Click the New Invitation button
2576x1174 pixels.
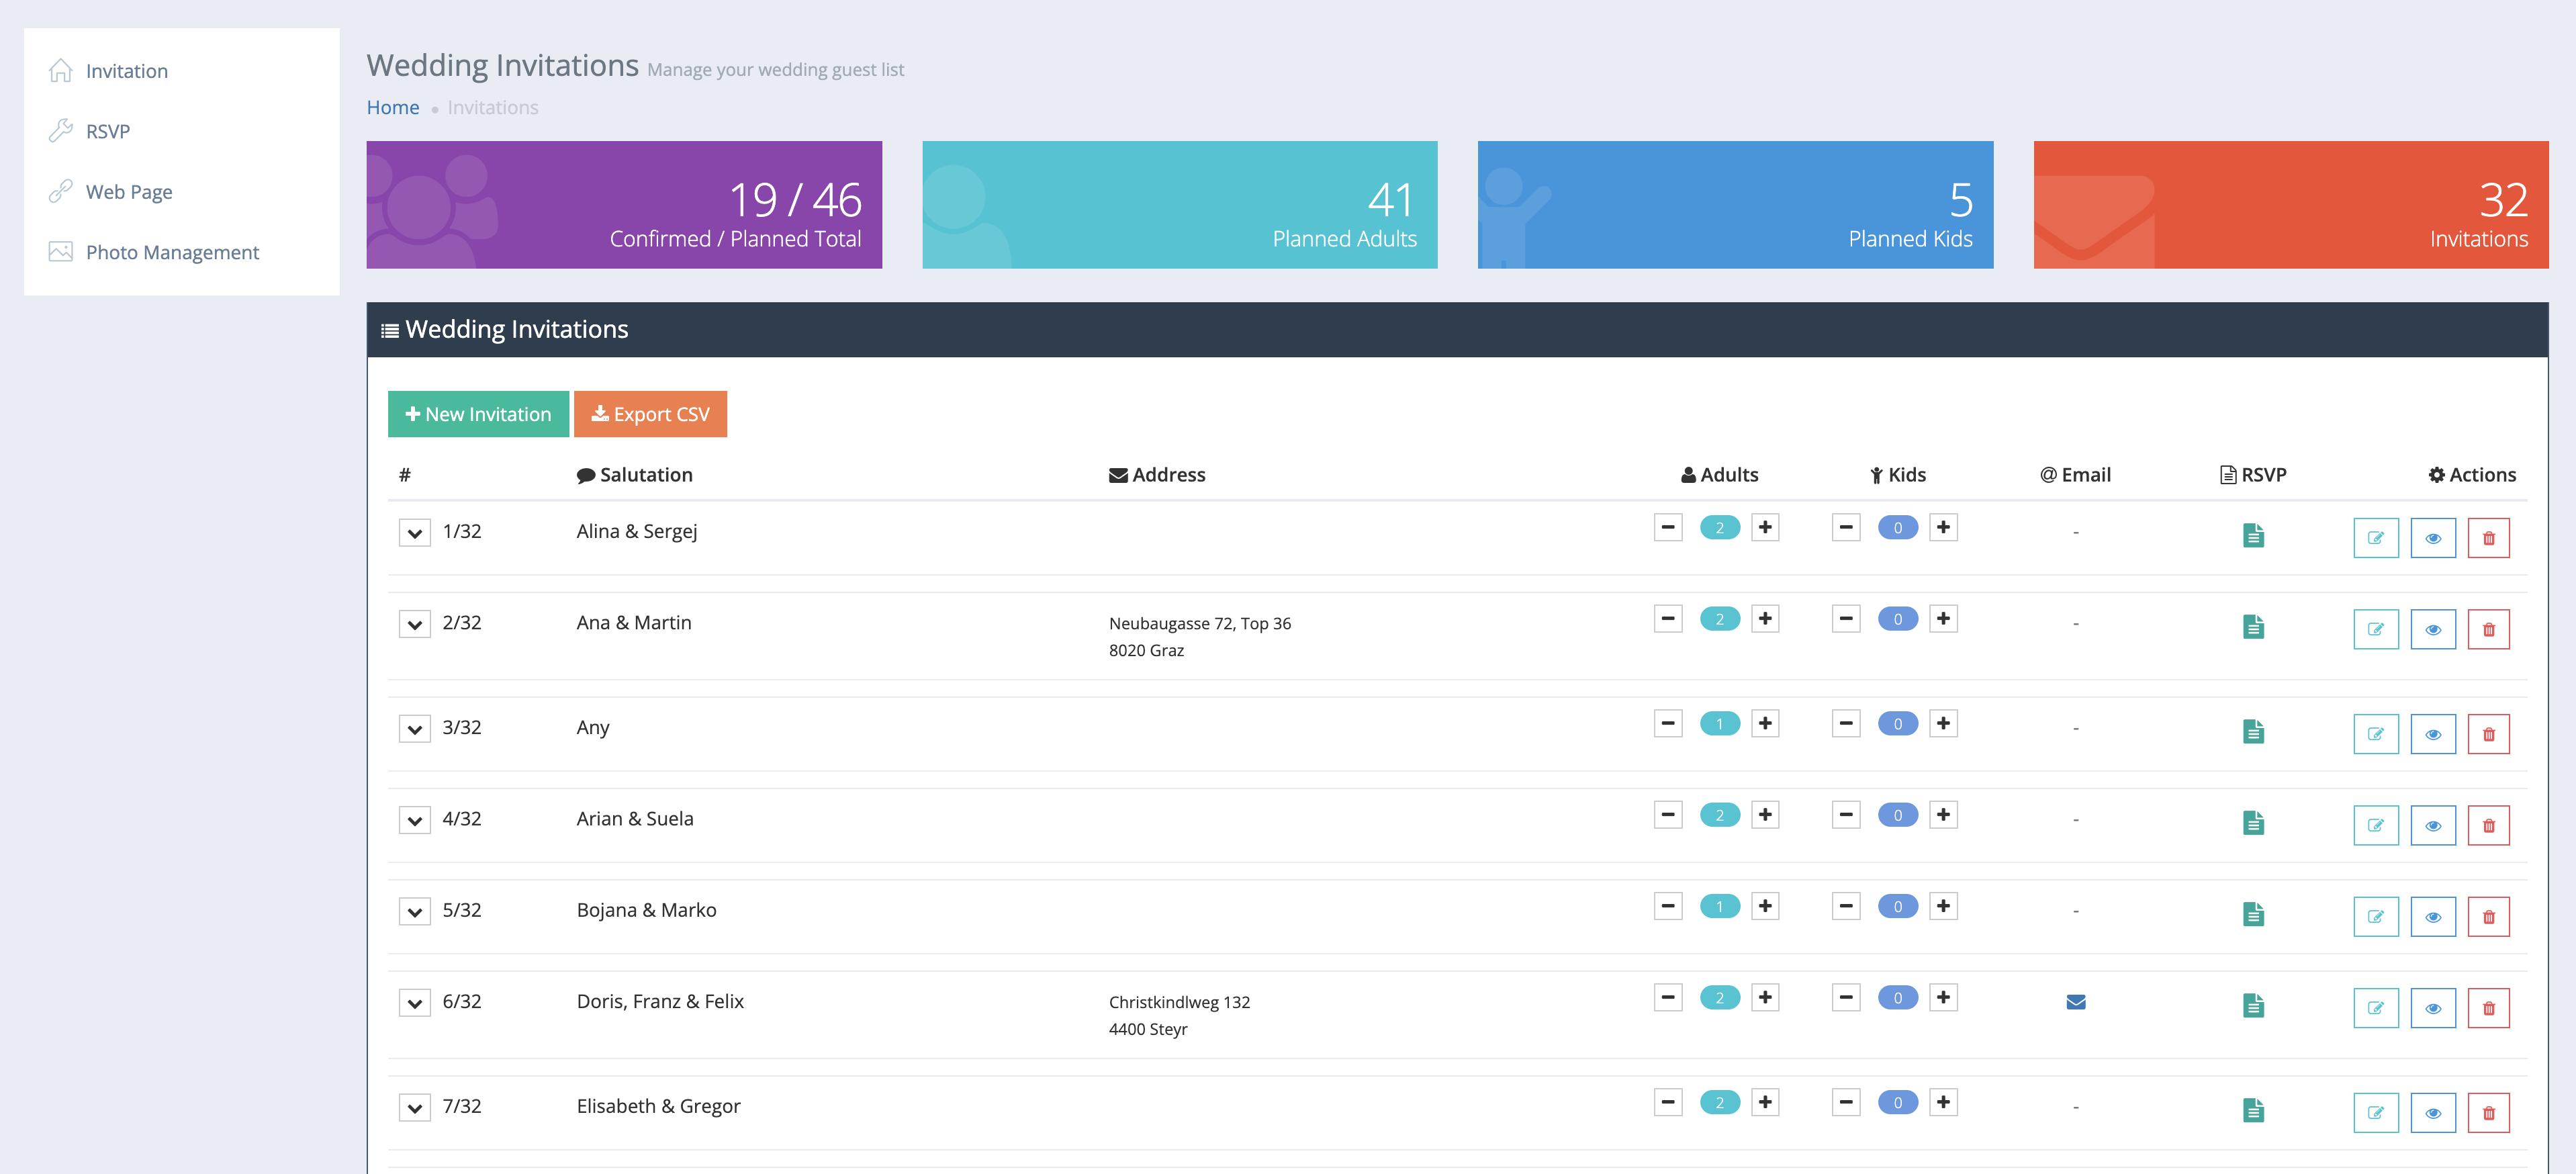(478, 414)
